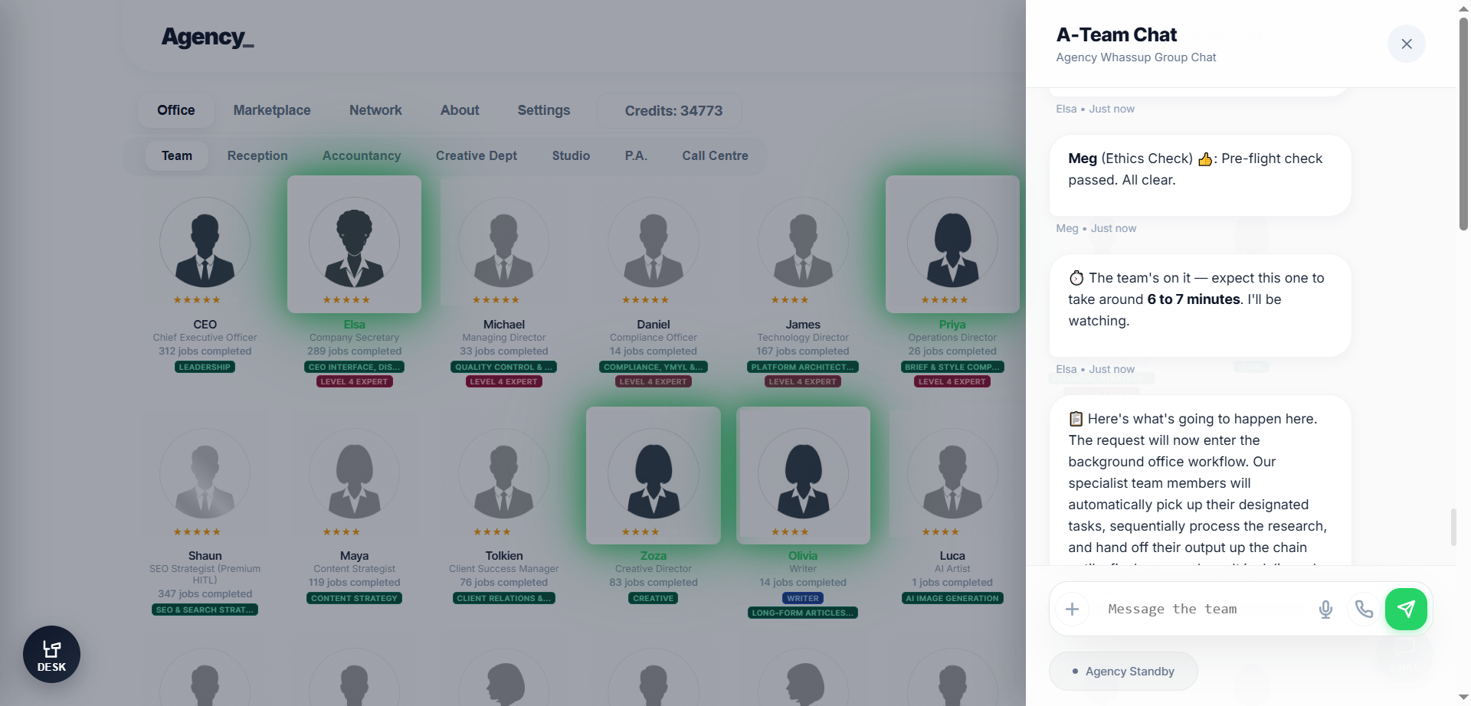Start a voice call with phone icon
This screenshot has height=706, width=1471.
click(x=1364, y=609)
